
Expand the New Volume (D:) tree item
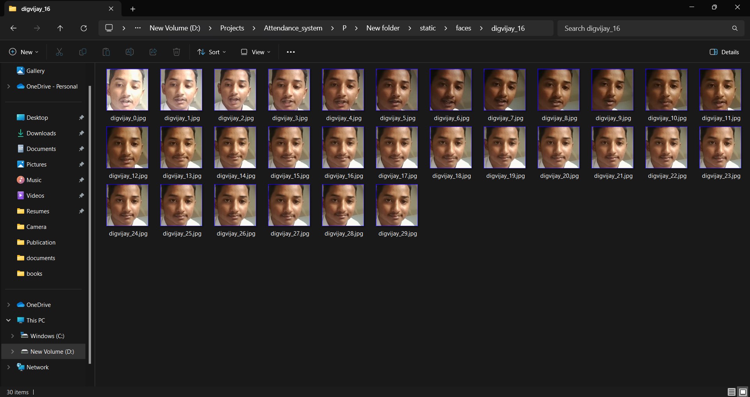pyautogui.click(x=12, y=351)
